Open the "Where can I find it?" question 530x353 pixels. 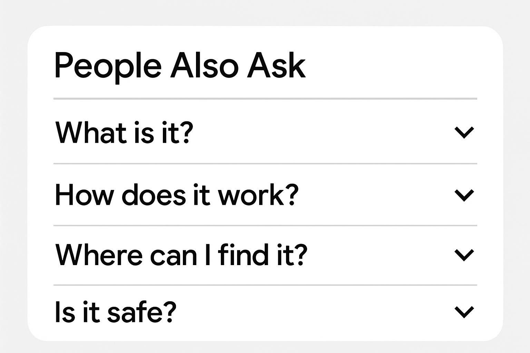(x=180, y=255)
